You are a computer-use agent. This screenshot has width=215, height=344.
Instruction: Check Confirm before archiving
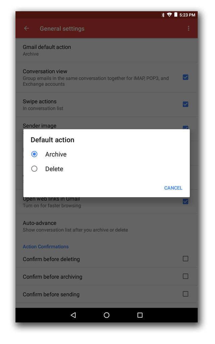185,276
